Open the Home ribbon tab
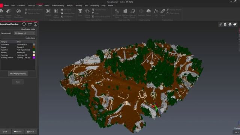This screenshot has width=240, height=135. click(x=6, y=6)
